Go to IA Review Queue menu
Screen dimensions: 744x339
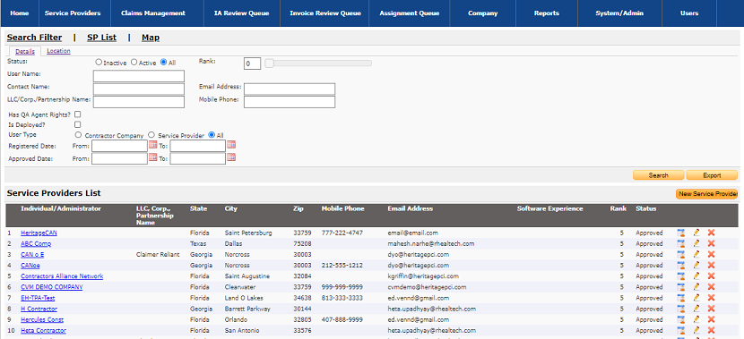click(242, 13)
